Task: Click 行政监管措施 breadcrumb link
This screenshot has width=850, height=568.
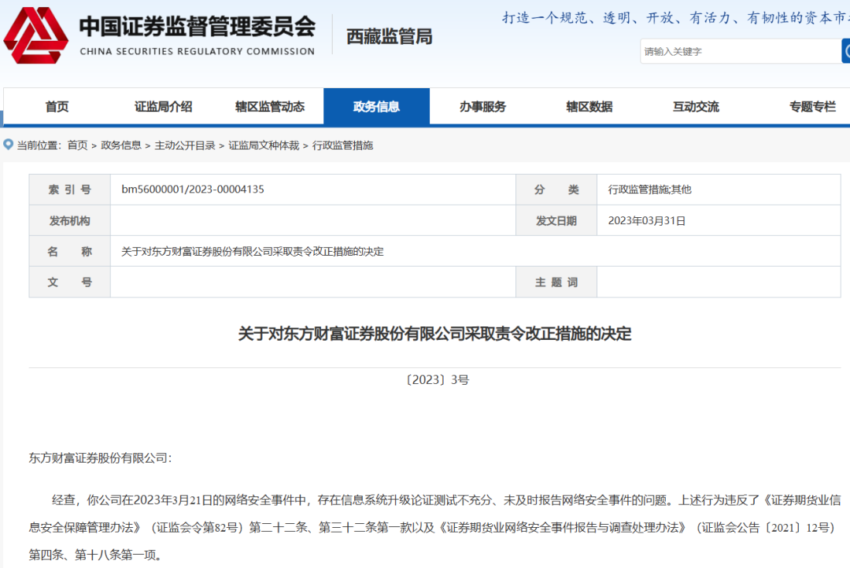Action: coord(342,146)
